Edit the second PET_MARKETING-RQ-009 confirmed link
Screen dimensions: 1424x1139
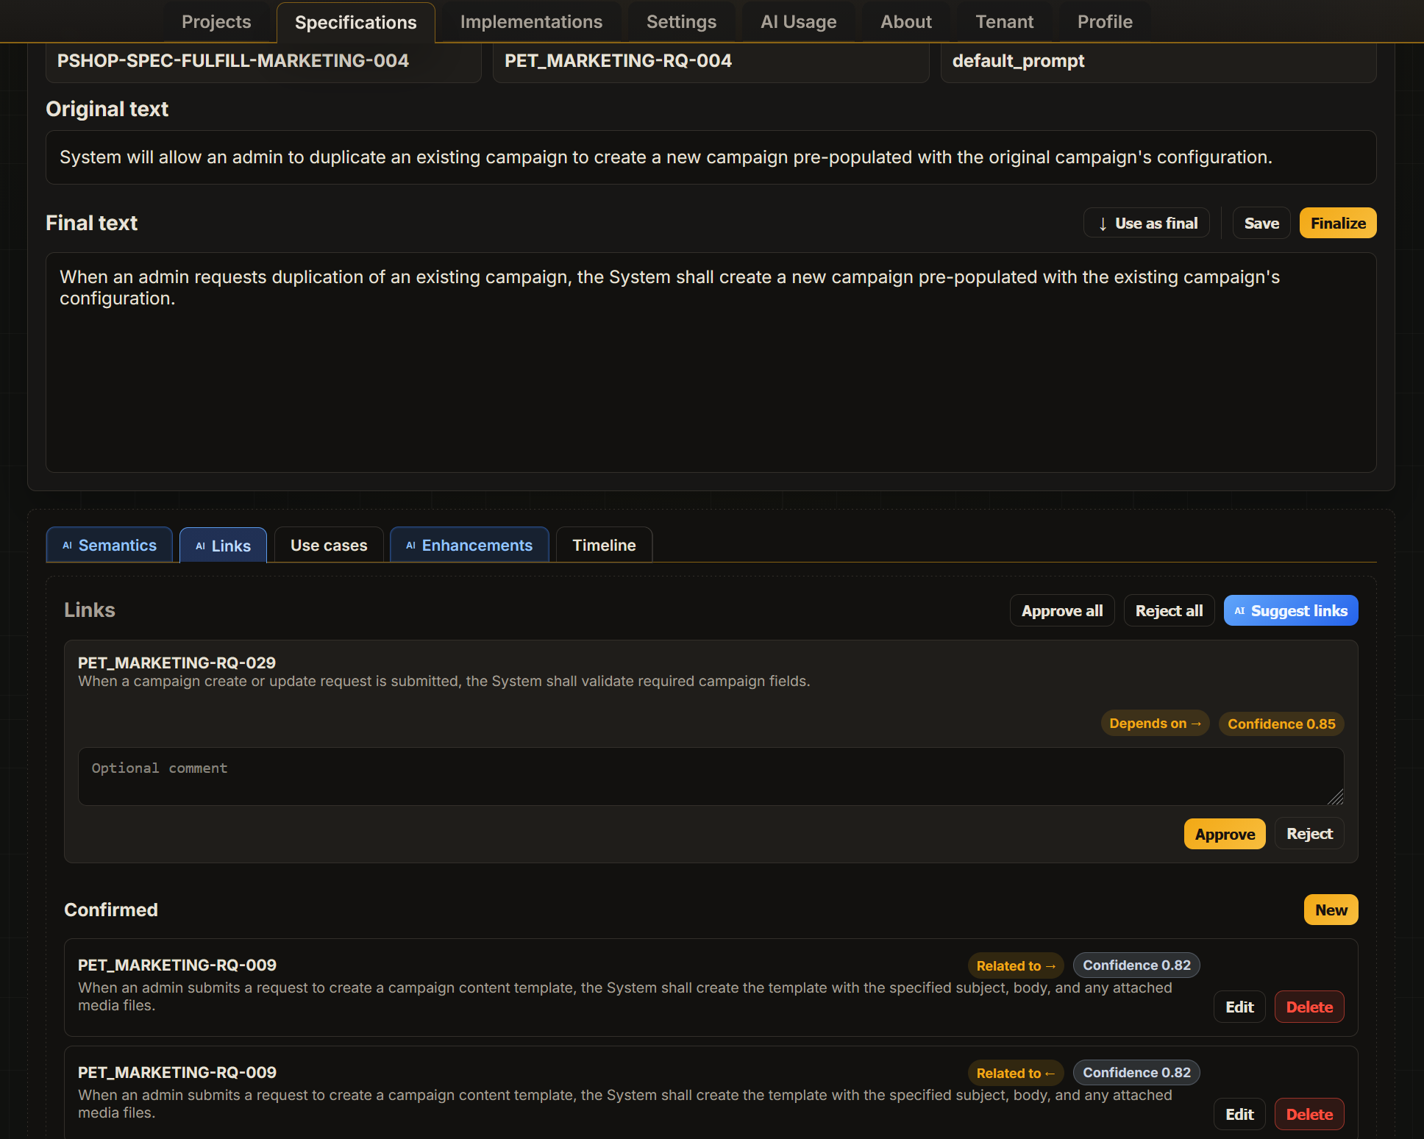(x=1239, y=1114)
